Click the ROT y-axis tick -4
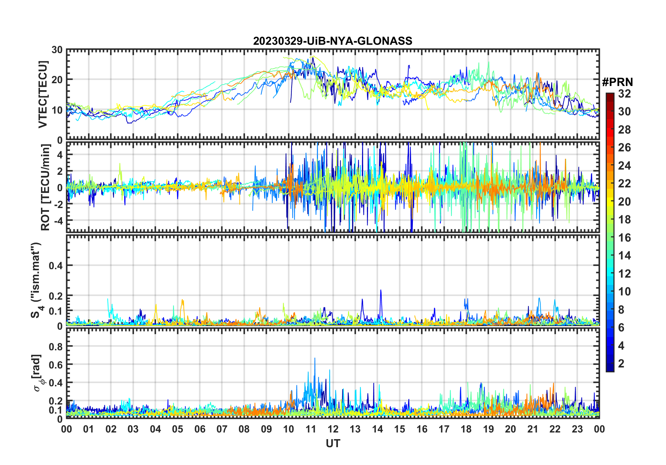 click(58, 221)
